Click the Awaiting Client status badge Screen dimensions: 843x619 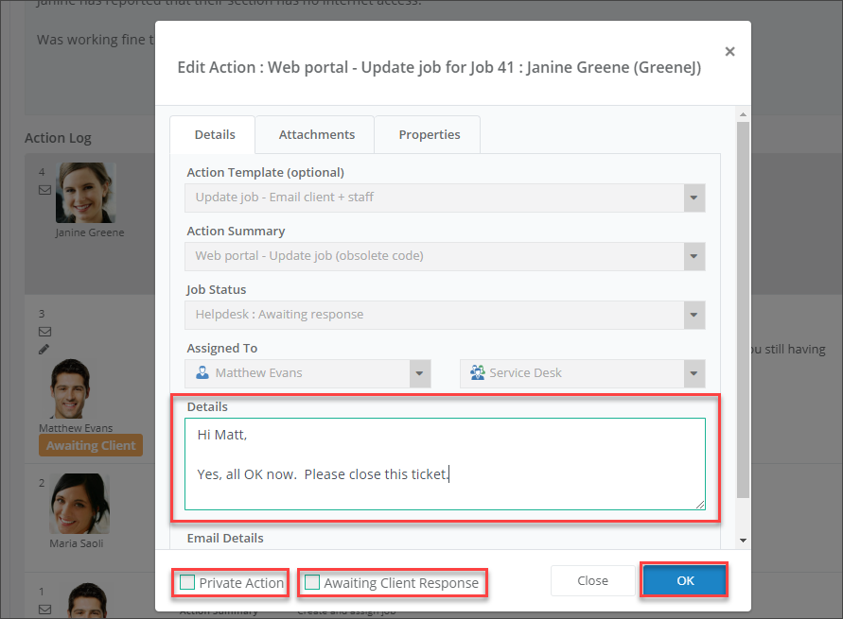(x=91, y=446)
